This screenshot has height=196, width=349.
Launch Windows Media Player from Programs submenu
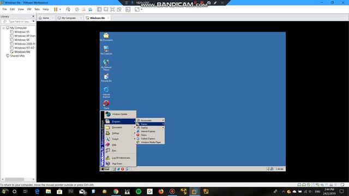coord(151,142)
